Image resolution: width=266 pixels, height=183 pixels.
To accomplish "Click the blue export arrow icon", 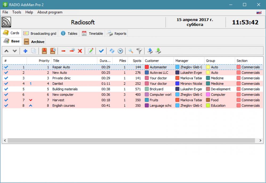I will 149,51.
